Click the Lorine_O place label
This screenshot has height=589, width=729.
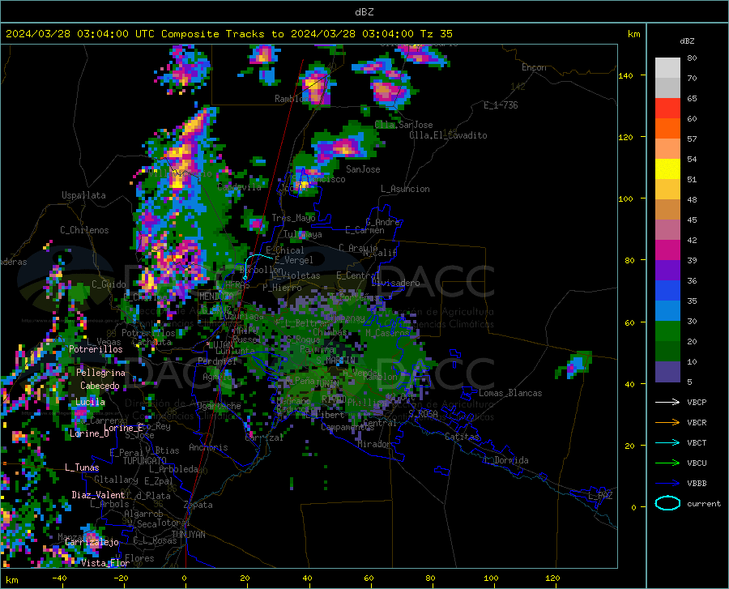89,433
